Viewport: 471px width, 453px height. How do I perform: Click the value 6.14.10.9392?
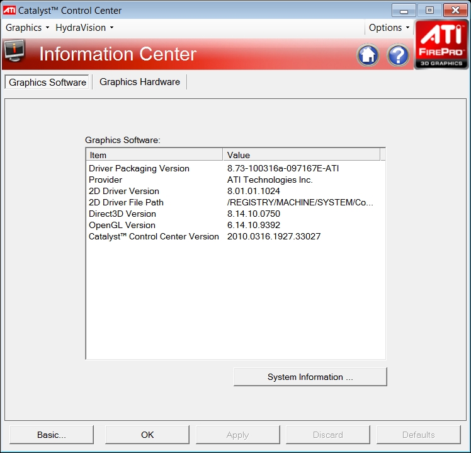tap(254, 225)
